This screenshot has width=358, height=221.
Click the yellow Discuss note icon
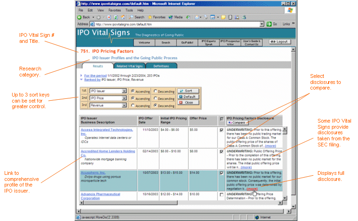pos(223,17)
